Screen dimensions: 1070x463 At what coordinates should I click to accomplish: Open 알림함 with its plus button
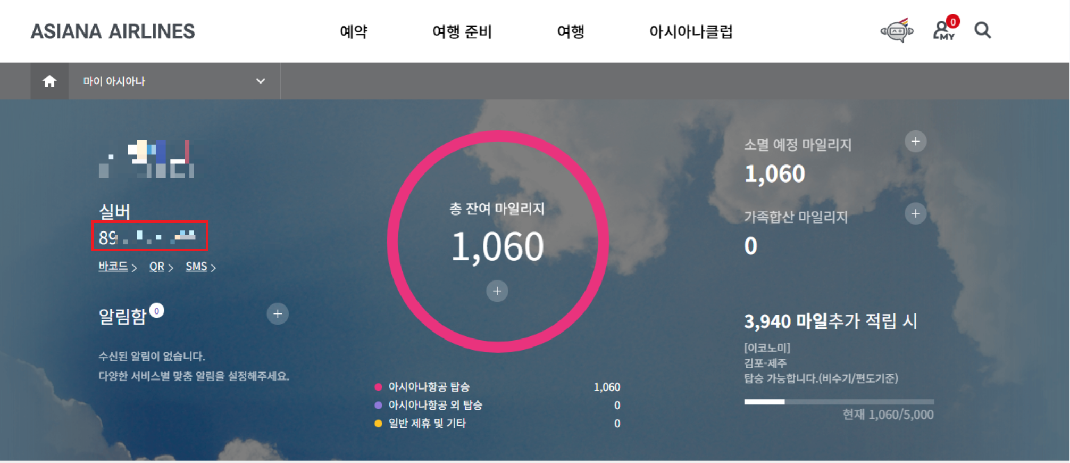(x=278, y=314)
